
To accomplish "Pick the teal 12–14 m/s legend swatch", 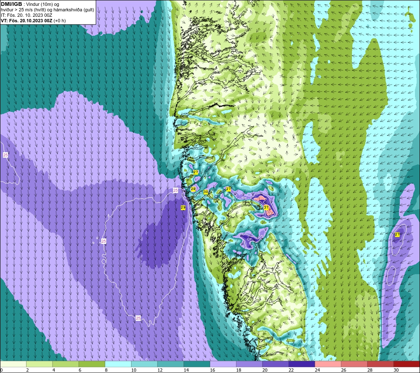I will [171, 364].
